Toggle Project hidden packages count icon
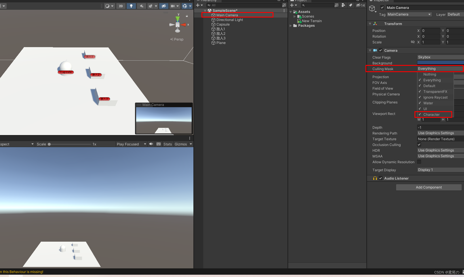The width and height of the screenshot is (464, 277). [360, 5]
